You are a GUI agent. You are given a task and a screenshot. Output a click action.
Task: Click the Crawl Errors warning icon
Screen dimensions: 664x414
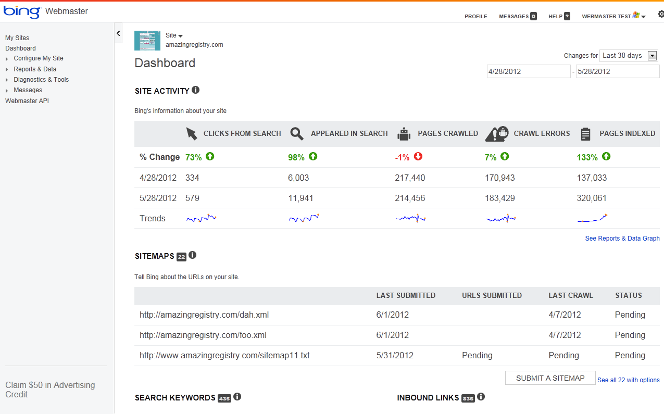pyautogui.click(x=496, y=134)
